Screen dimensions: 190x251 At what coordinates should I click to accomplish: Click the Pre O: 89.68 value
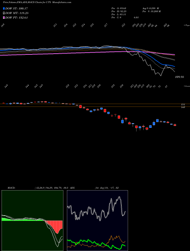click(119, 8)
